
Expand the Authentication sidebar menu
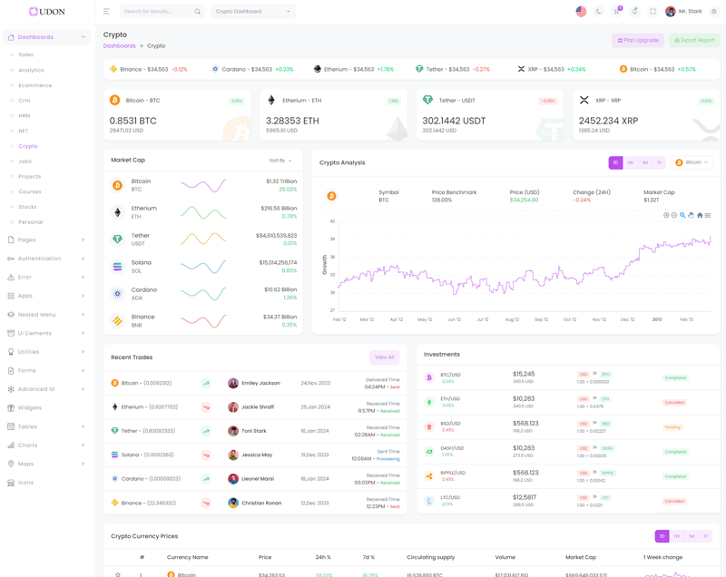click(x=47, y=259)
